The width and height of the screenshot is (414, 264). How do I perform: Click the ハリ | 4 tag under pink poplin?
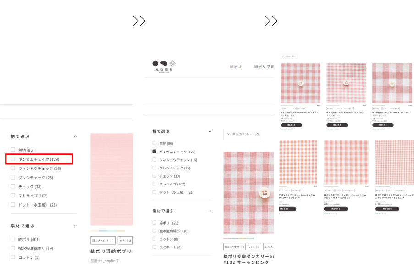point(125,240)
